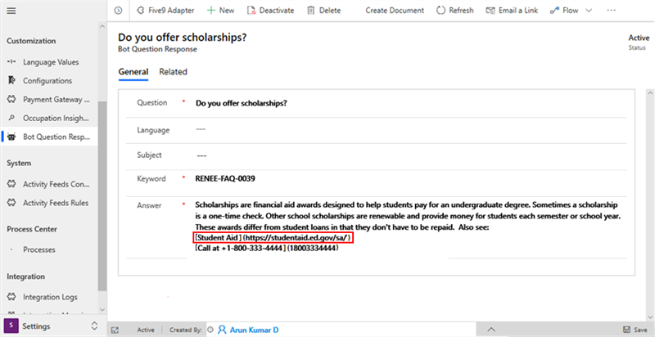
Task: Expand the footer chevron up arrow
Action: tap(490, 330)
